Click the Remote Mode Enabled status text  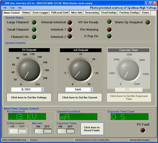click(x=139, y=140)
